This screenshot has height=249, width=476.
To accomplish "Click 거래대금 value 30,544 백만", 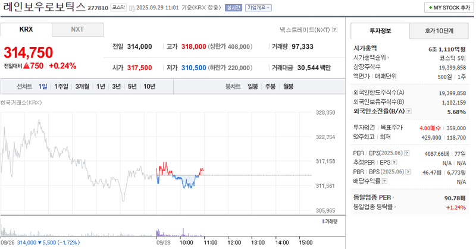I will point(314,68).
